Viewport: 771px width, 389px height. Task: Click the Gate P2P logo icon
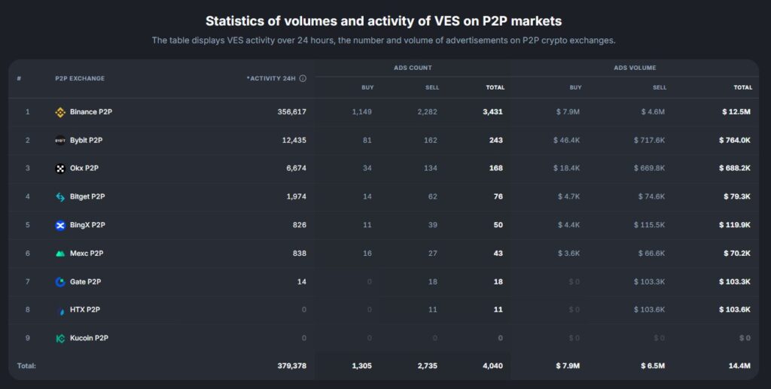click(x=60, y=282)
